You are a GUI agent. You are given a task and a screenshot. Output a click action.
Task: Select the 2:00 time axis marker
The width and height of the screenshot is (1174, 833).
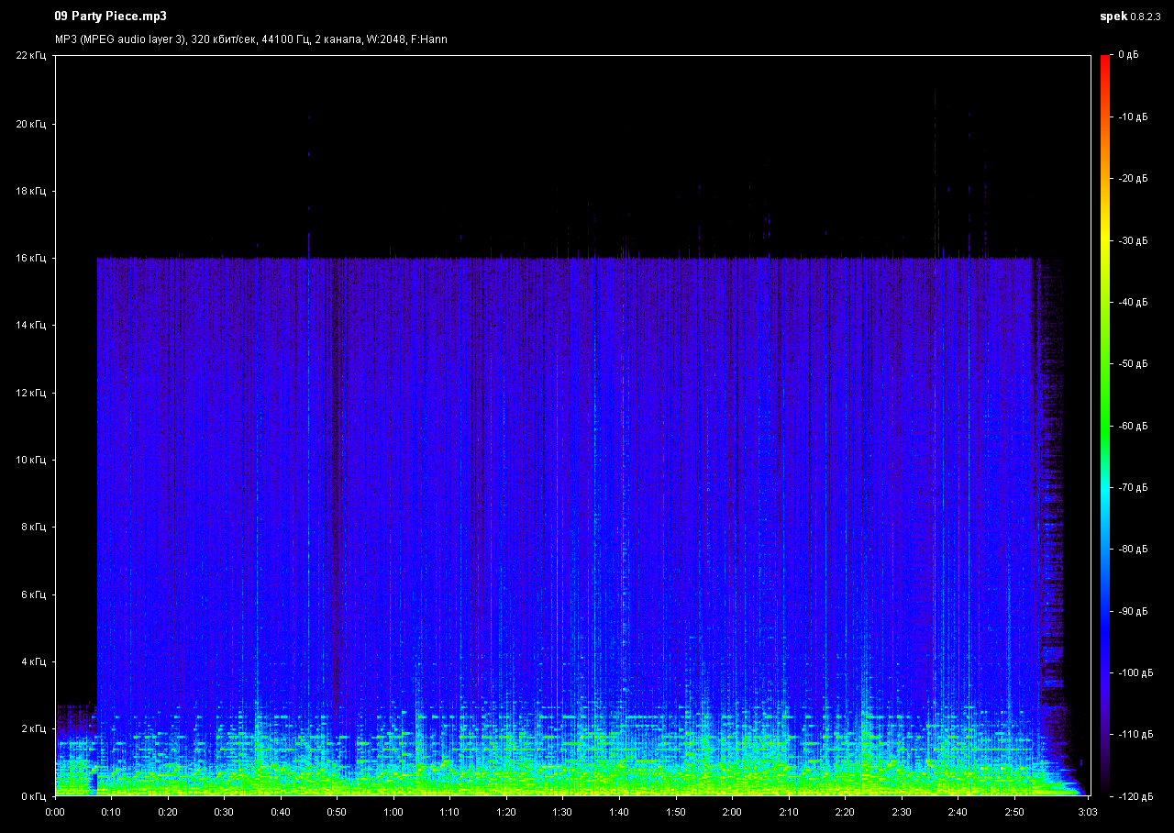(x=732, y=812)
